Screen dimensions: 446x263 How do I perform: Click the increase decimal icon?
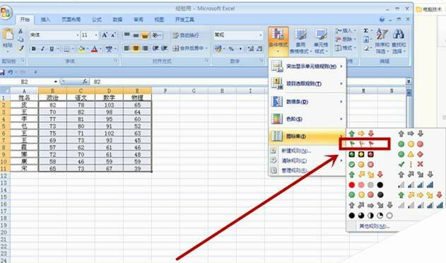(x=250, y=49)
